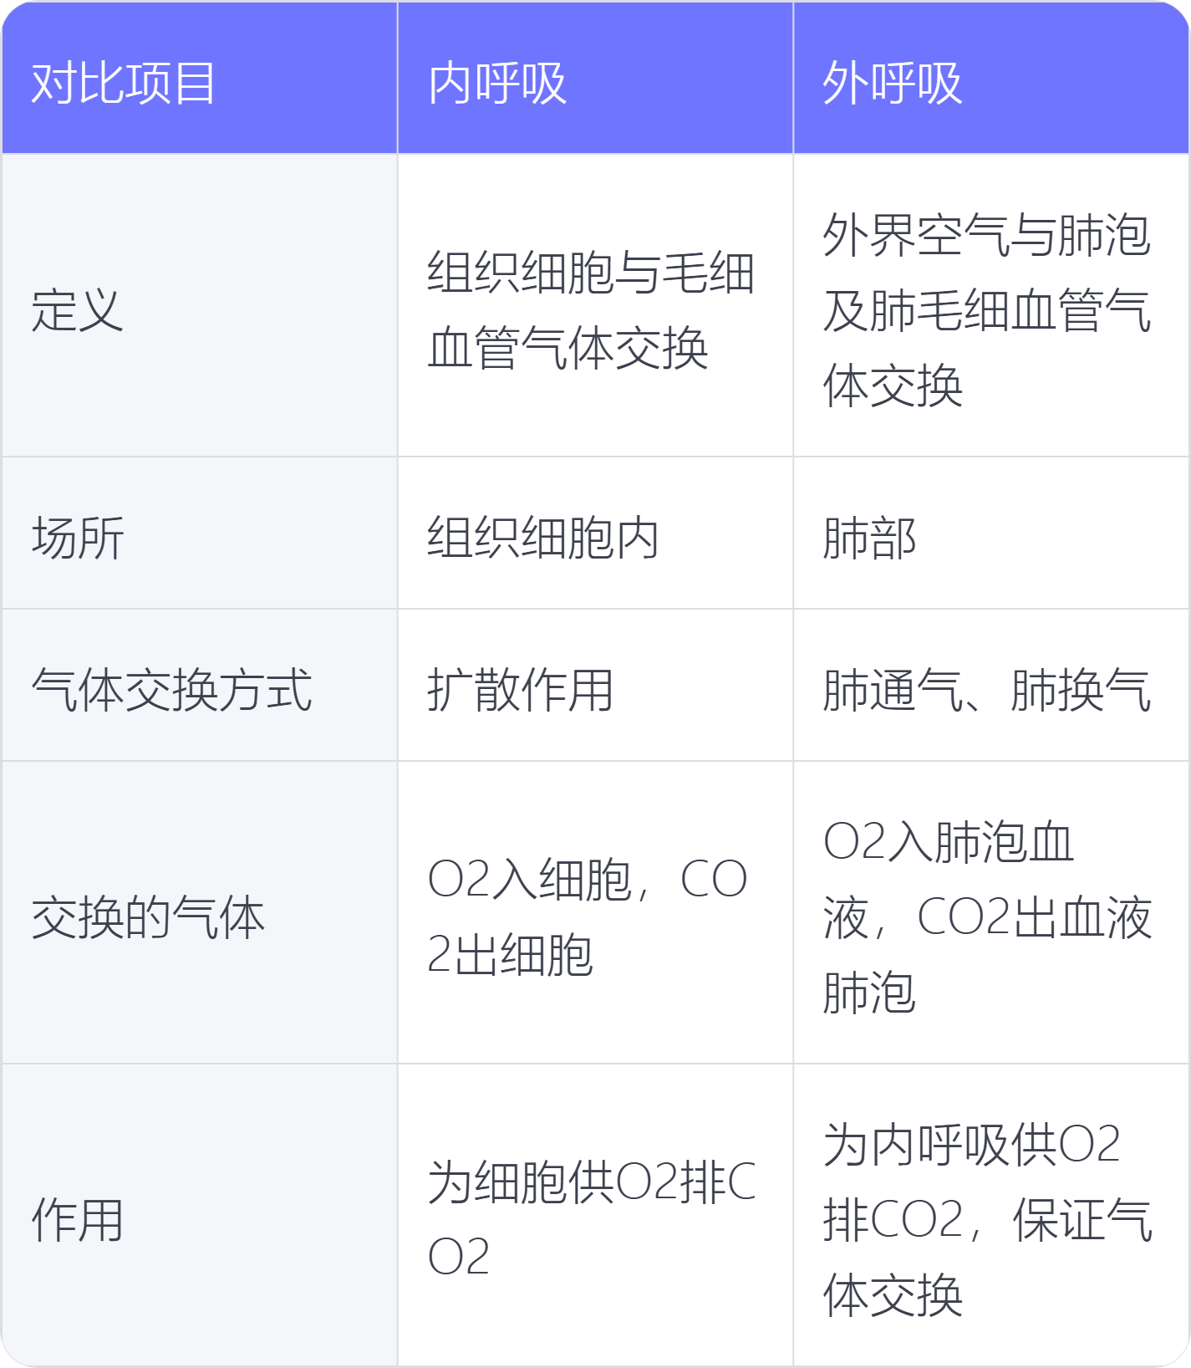Click the 对比项目 header cell

[x=124, y=84]
